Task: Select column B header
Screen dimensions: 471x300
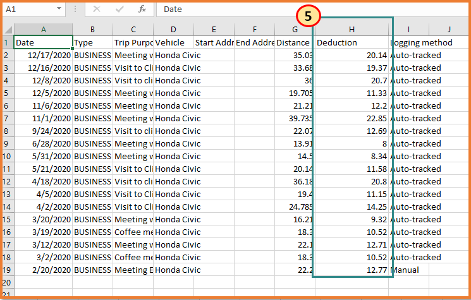Action: click(x=92, y=30)
